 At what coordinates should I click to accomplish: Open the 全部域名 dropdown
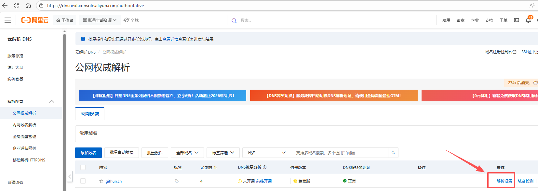click(187, 153)
